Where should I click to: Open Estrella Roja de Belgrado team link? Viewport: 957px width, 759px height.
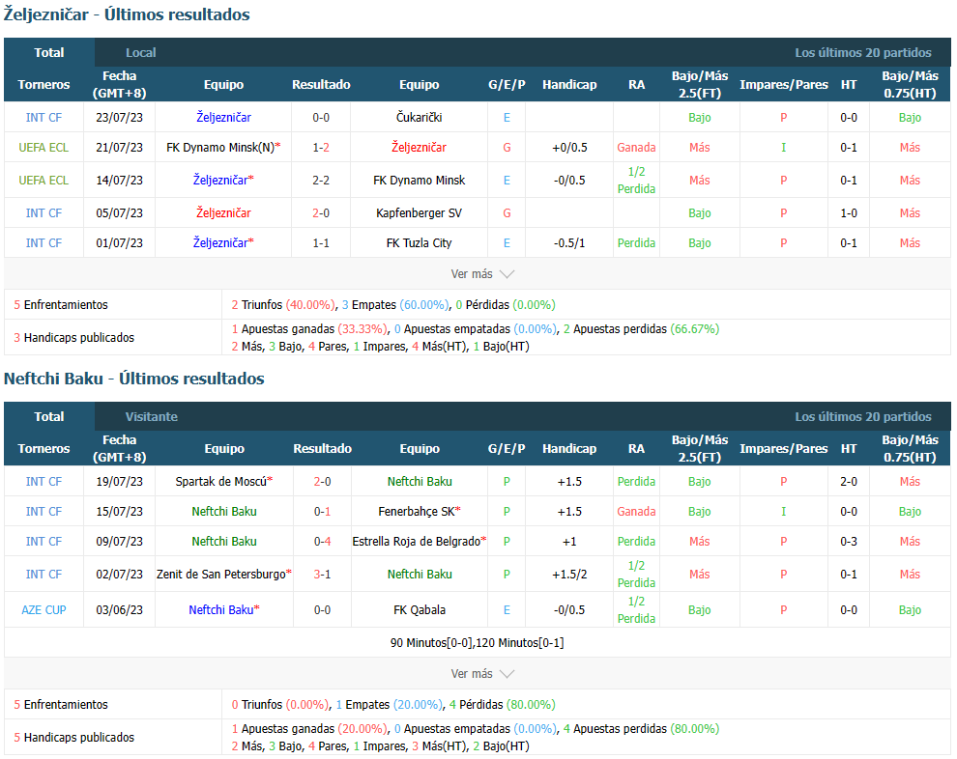coord(420,541)
